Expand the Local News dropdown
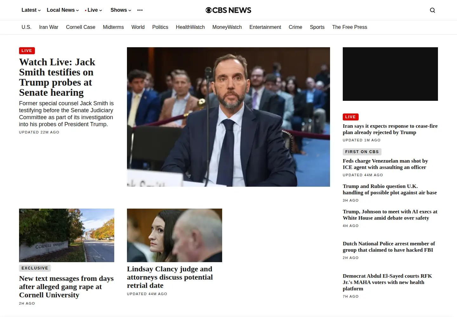 pyautogui.click(x=63, y=10)
